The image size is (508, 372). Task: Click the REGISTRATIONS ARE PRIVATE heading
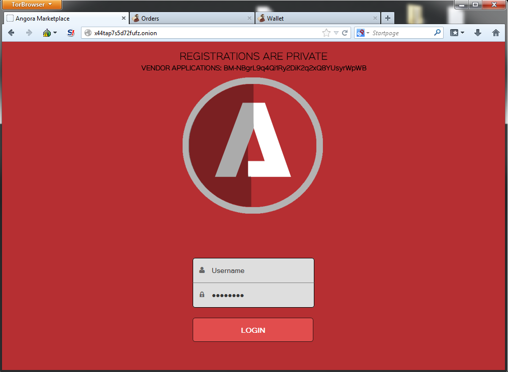pos(253,56)
